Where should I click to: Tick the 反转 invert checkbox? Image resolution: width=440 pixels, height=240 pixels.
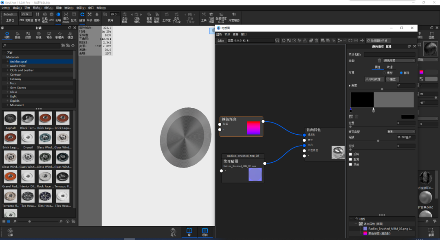coord(350,154)
